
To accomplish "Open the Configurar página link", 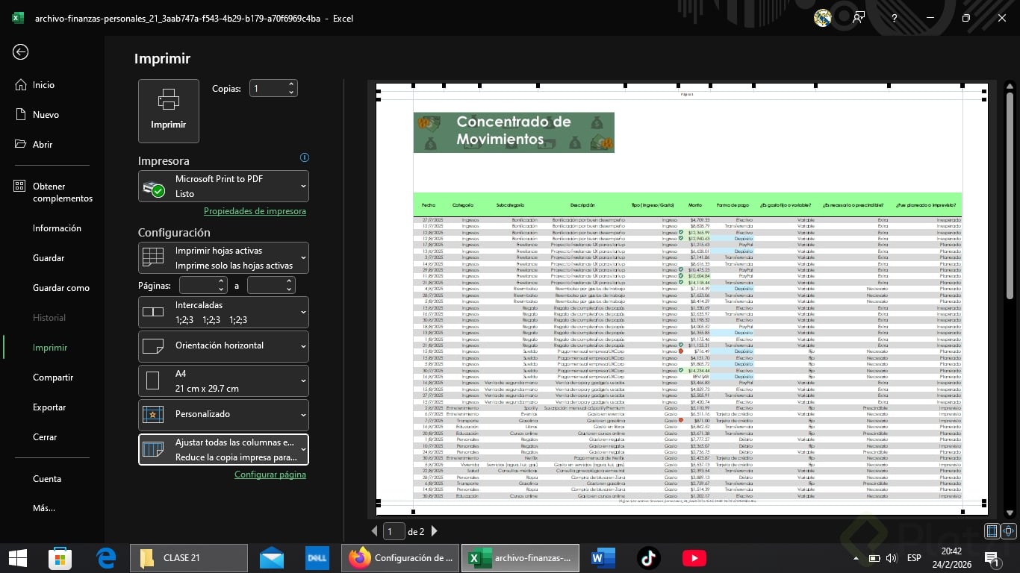I will point(270,475).
